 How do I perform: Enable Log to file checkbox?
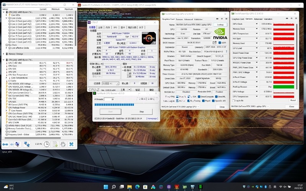click(233, 101)
